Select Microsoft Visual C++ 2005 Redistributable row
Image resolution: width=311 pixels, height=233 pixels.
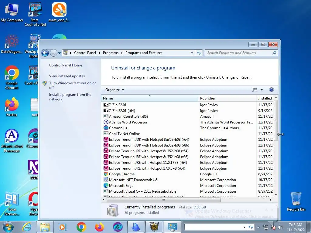click(187, 191)
